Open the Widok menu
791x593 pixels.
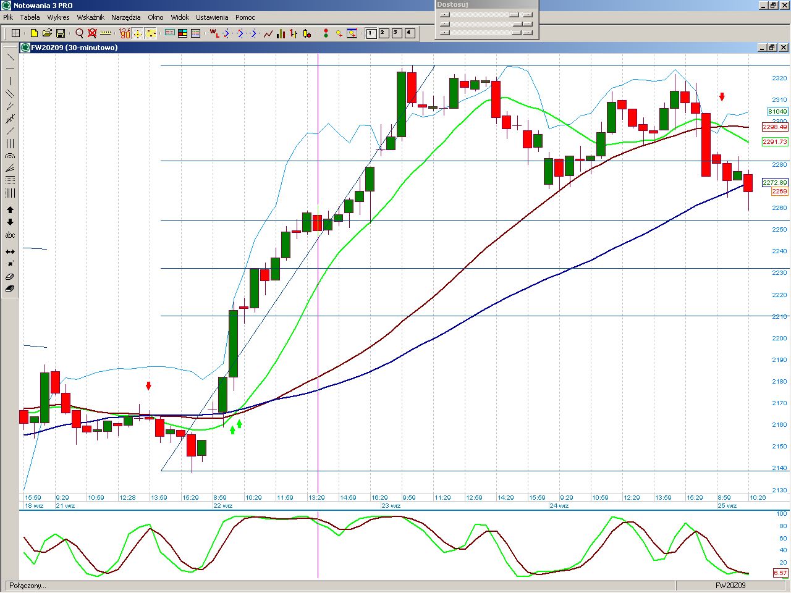click(x=180, y=17)
